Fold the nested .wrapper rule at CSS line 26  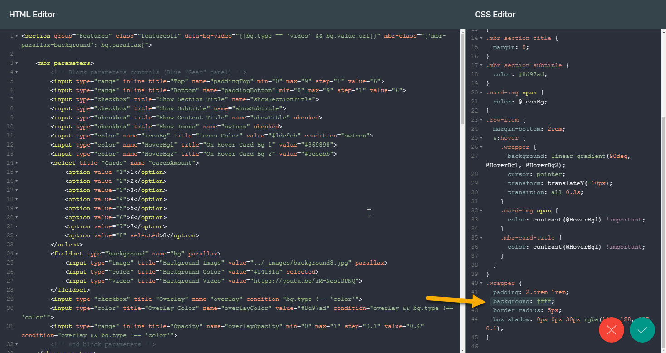482,147
